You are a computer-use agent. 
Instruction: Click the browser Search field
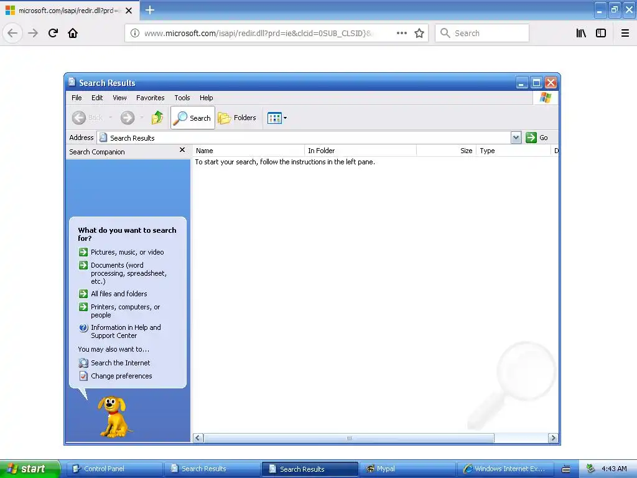[x=482, y=33]
